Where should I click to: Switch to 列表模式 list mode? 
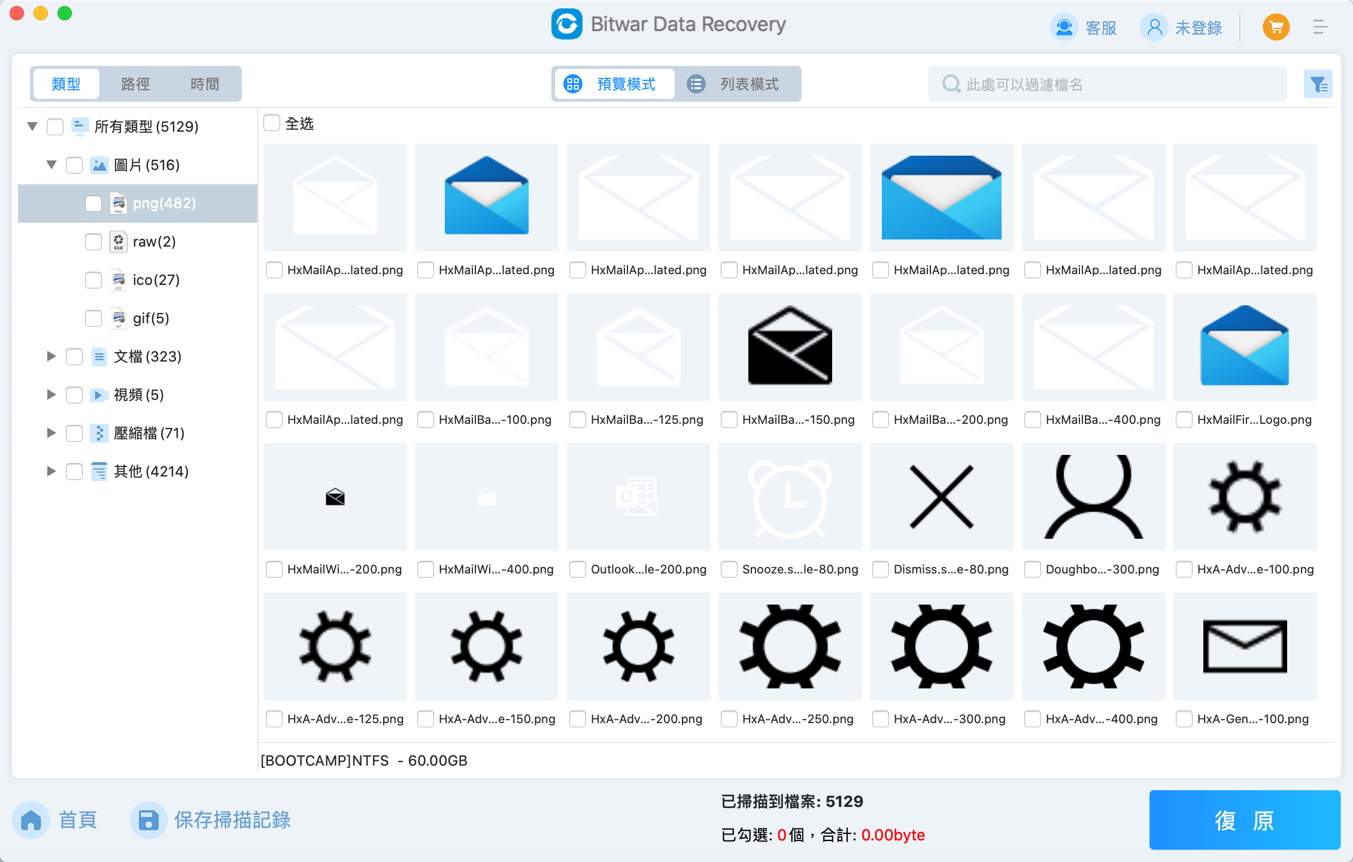(737, 84)
